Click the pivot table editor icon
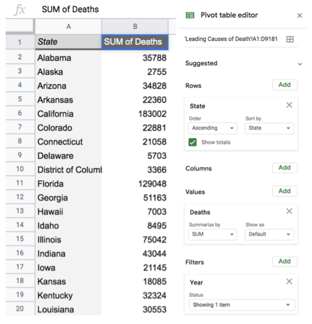This screenshot has height=324, width=312. click(x=190, y=15)
